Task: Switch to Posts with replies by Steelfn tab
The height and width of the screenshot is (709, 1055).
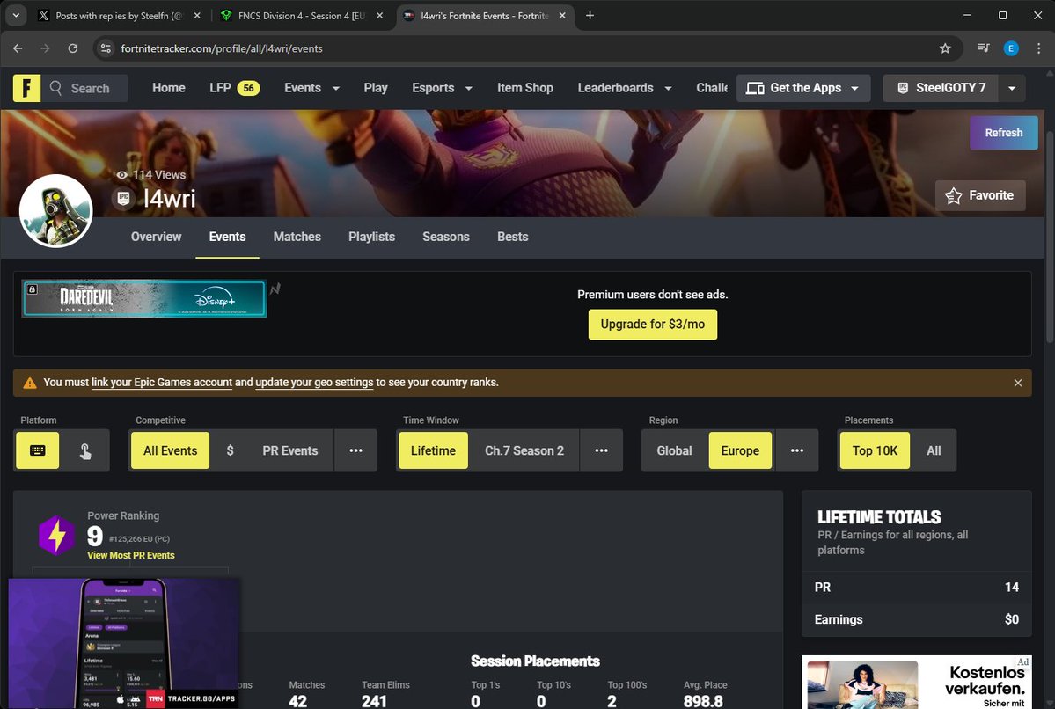Action: (x=119, y=16)
